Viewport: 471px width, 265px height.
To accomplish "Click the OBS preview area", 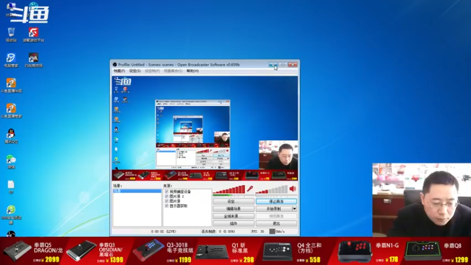I will click(x=205, y=128).
